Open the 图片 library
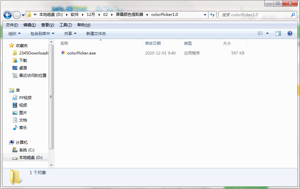Viewport: 300px width, 189px height. 23,113
